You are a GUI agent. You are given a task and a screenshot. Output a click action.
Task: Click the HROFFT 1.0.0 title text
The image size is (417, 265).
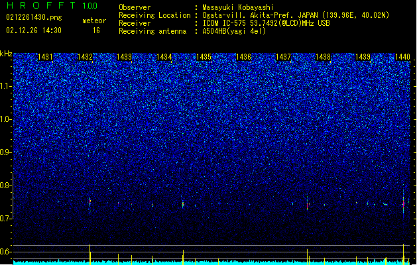(x=52, y=5)
